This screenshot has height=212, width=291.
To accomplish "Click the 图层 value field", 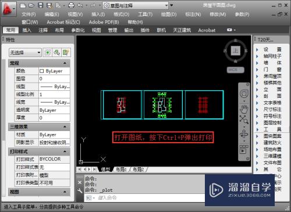I will point(54,79).
